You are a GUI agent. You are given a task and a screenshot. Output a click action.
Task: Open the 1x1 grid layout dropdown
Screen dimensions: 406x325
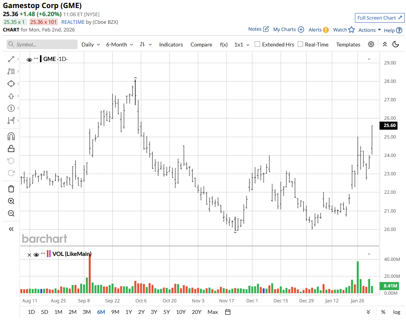[x=242, y=45]
